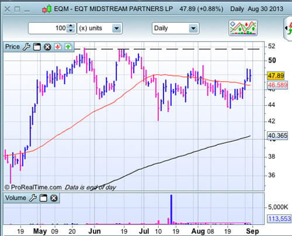Click the 36 price axis label
The width and height of the screenshot is (292, 236).
272,175
